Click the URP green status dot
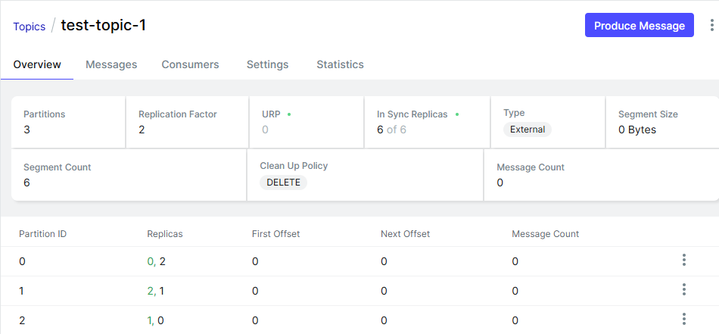Viewport: 719px width, 334px height. 289,114
